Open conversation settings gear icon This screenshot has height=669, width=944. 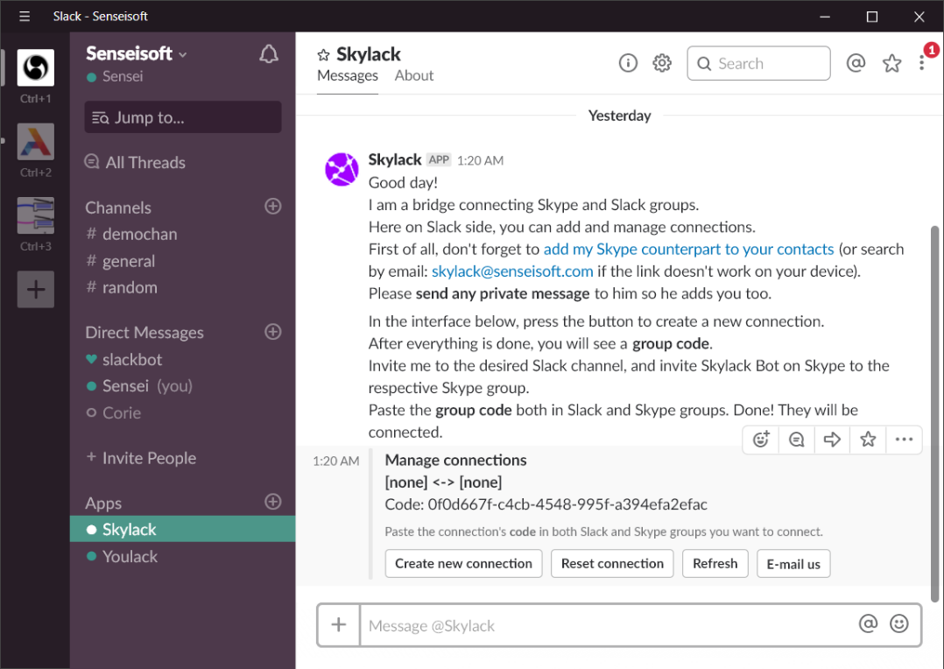662,63
